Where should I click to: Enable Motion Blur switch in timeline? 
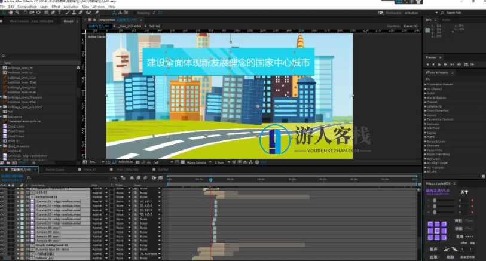point(145,178)
